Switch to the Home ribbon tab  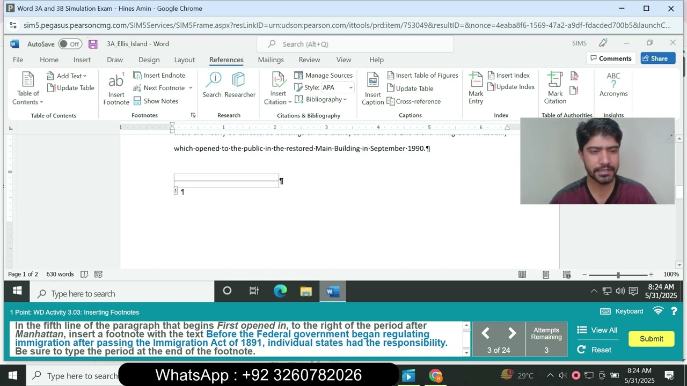point(49,60)
